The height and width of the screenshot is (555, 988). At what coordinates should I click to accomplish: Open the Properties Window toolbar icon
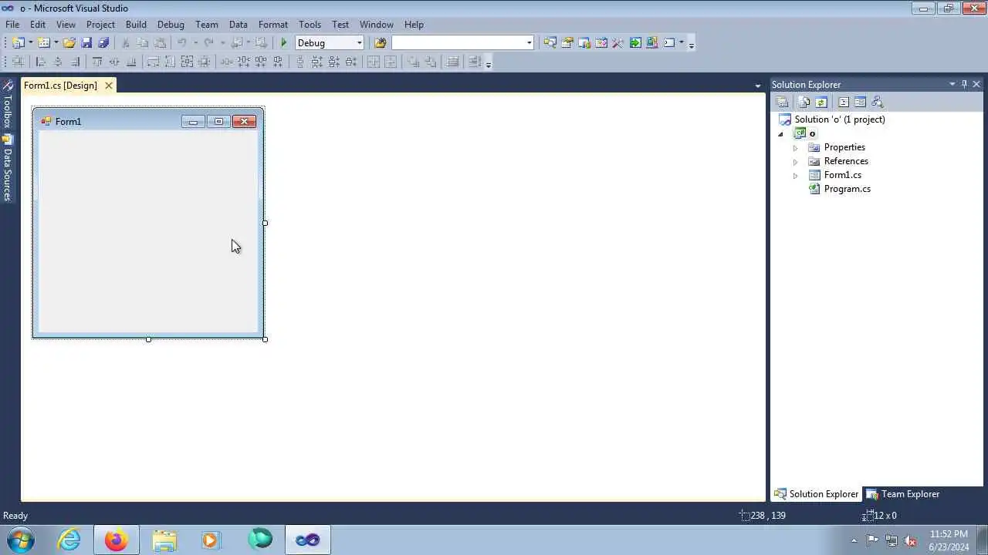click(x=567, y=43)
